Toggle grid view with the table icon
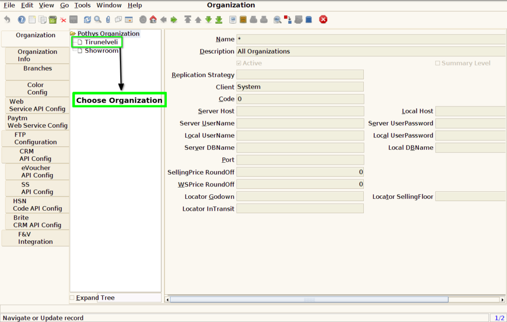The width and height of the screenshot is (507, 322). (x=129, y=20)
